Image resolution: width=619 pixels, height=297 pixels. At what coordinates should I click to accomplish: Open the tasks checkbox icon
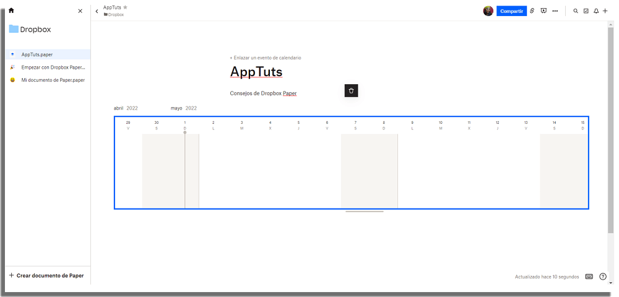point(586,11)
